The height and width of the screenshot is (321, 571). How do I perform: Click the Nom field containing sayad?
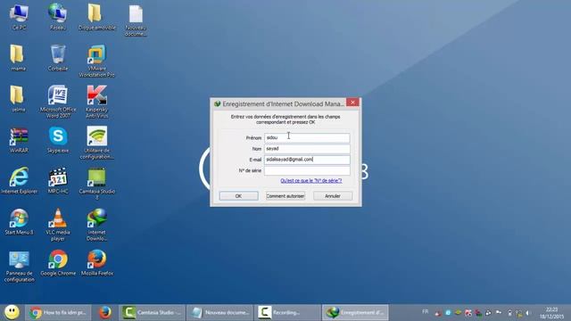point(307,149)
